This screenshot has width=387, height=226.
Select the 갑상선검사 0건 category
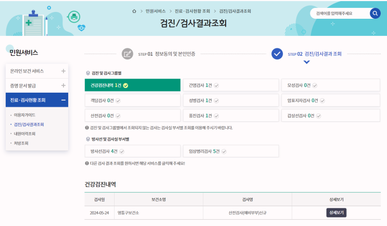click(330, 116)
